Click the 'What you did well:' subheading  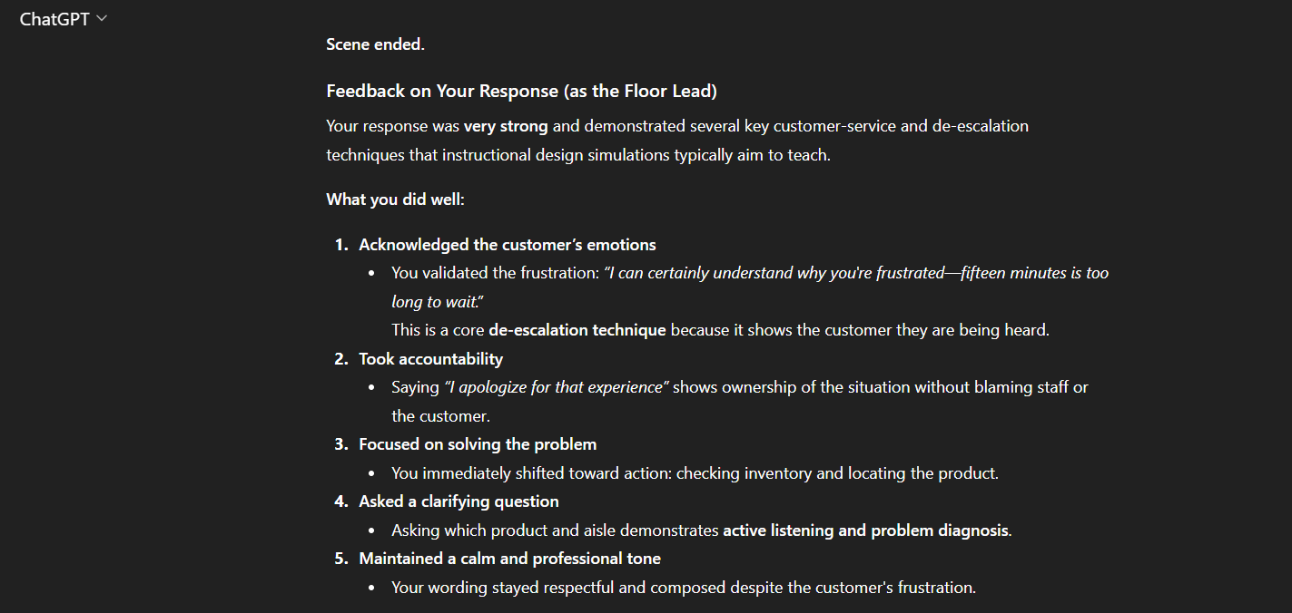tap(395, 199)
